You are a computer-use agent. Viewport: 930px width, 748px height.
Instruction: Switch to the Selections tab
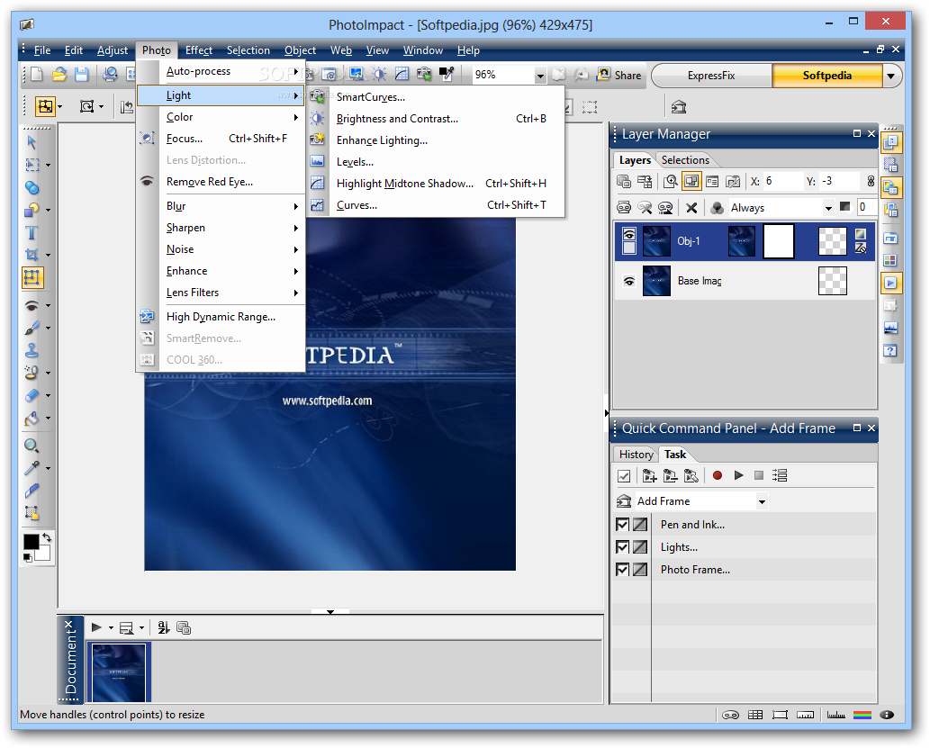685,160
